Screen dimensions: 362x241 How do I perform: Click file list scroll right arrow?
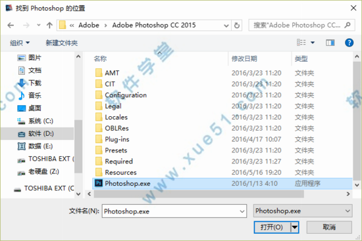point(348,194)
